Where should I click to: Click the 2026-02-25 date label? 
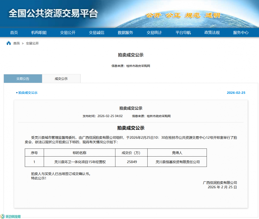coord(236,93)
